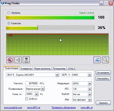Select the Уровень radio button
The image size is (114, 111).
[9, 13]
